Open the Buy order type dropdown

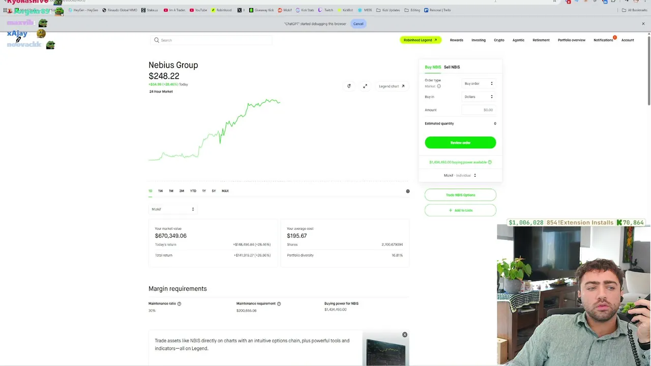coord(478,83)
